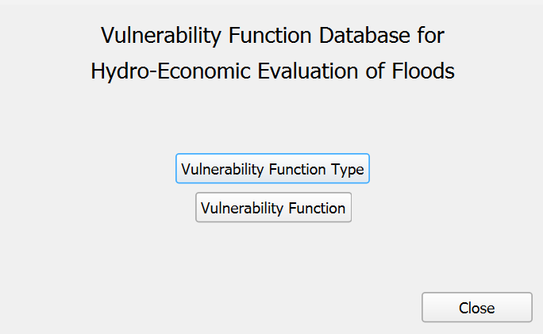Enter the Vulnerability Function section

pyautogui.click(x=273, y=208)
